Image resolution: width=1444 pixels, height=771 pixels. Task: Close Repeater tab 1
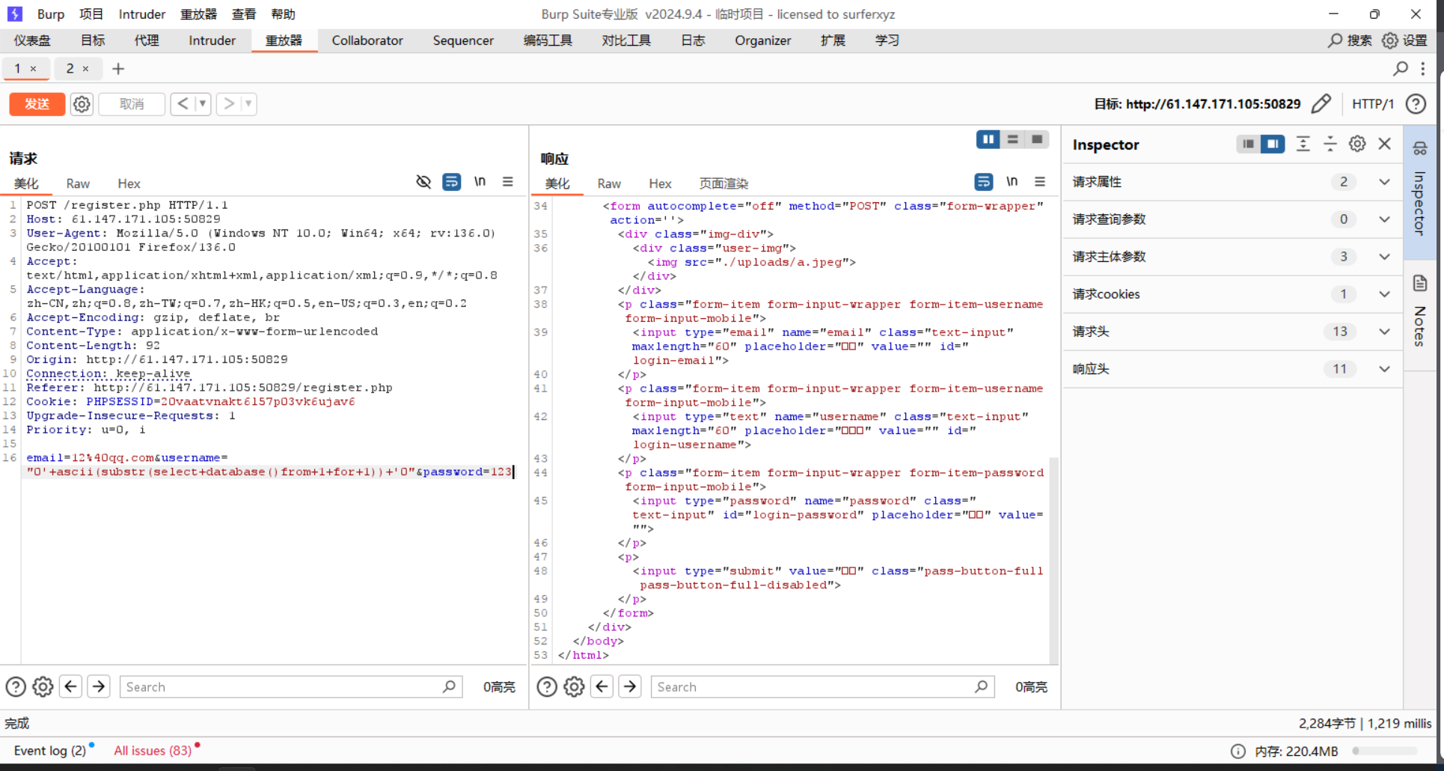pyautogui.click(x=33, y=69)
